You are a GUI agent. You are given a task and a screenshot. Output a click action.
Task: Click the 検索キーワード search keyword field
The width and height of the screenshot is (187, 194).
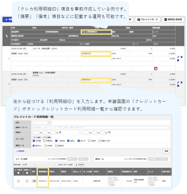pos(101,127)
